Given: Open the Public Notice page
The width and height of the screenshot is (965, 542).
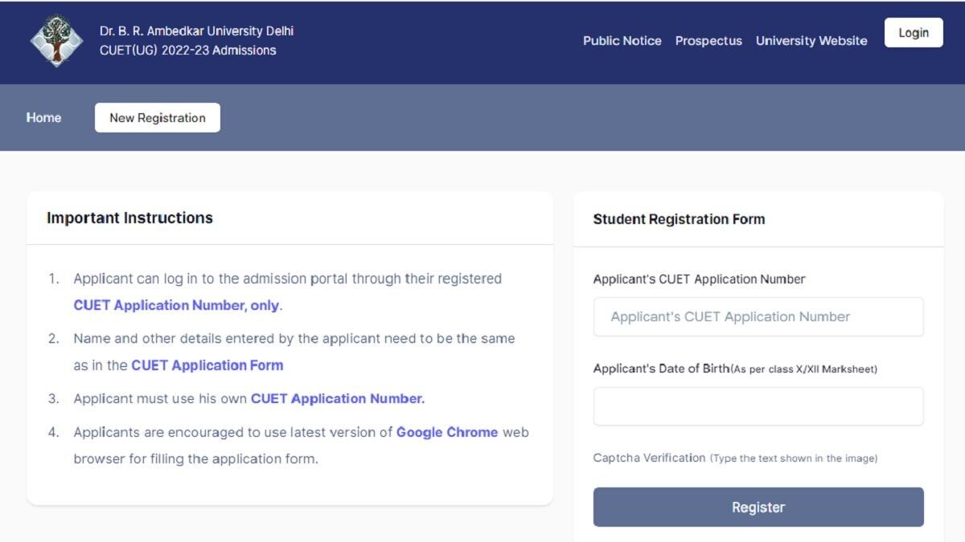Looking at the screenshot, I should [622, 40].
